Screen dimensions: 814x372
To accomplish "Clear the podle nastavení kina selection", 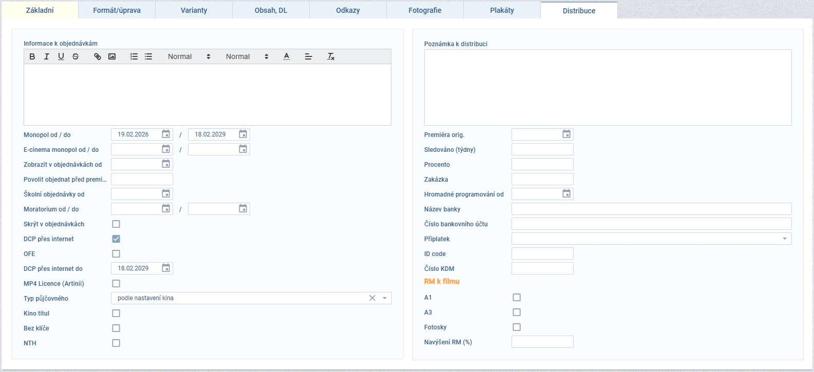I will (x=372, y=298).
